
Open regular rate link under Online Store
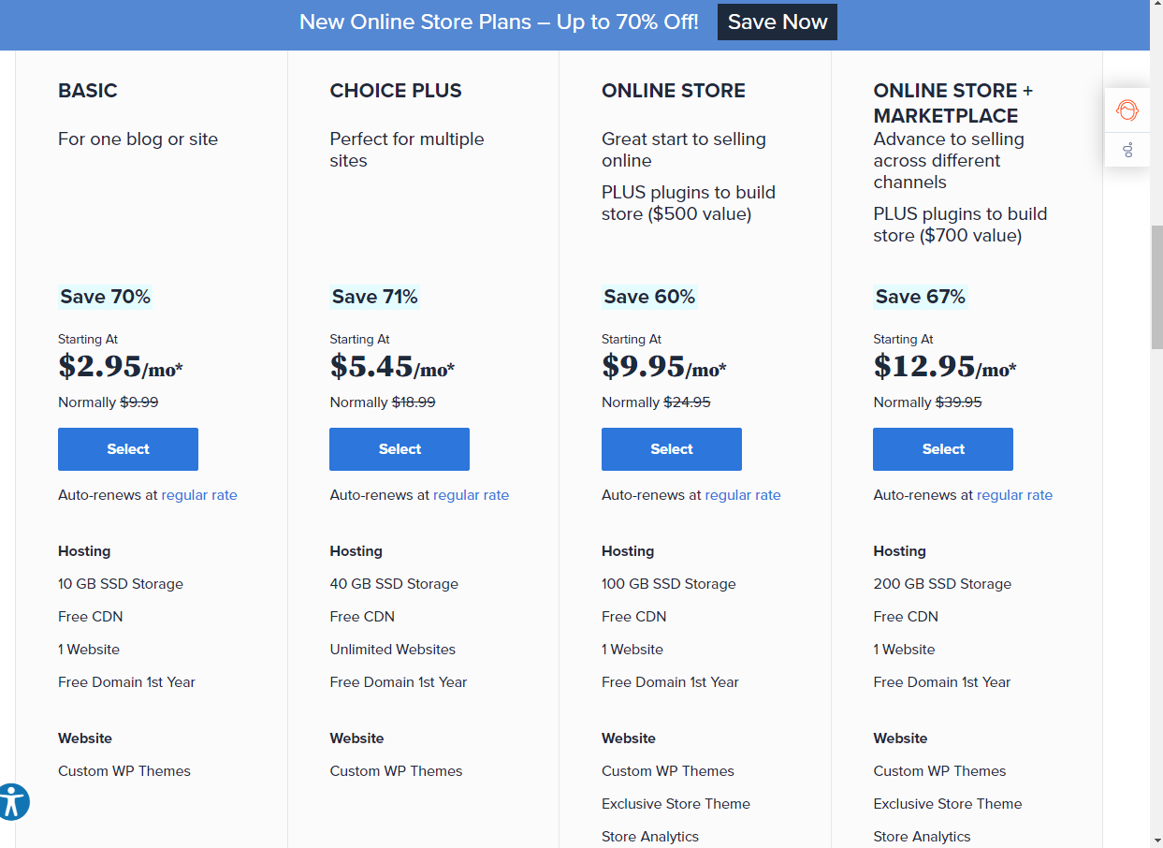point(743,495)
